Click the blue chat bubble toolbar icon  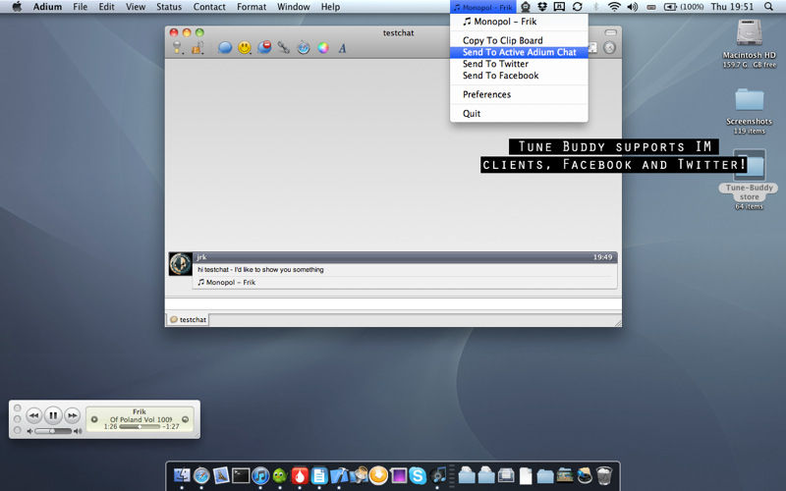[225, 47]
